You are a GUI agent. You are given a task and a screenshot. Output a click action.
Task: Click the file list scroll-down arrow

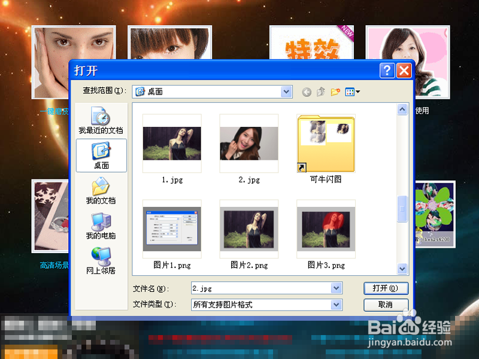click(402, 269)
